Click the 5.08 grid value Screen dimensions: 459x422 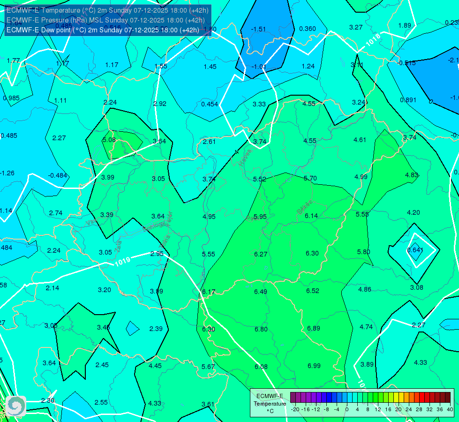pyautogui.click(x=109, y=140)
